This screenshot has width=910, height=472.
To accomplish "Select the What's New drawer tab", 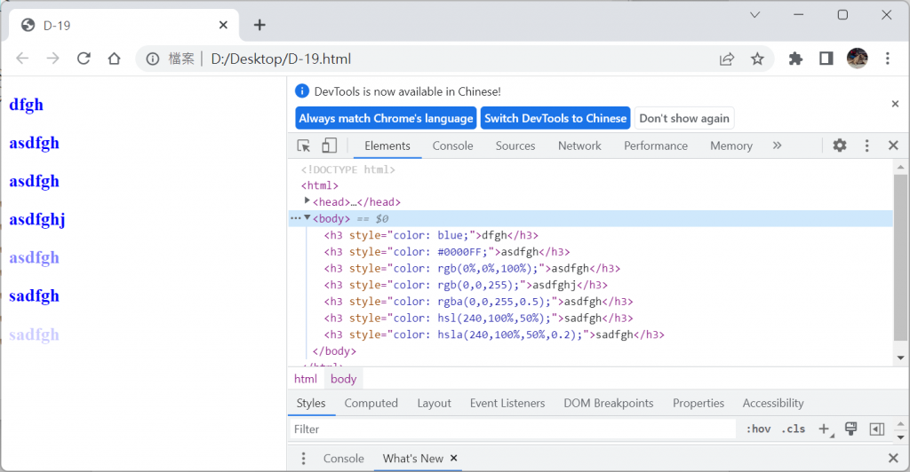I will pos(413,459).
